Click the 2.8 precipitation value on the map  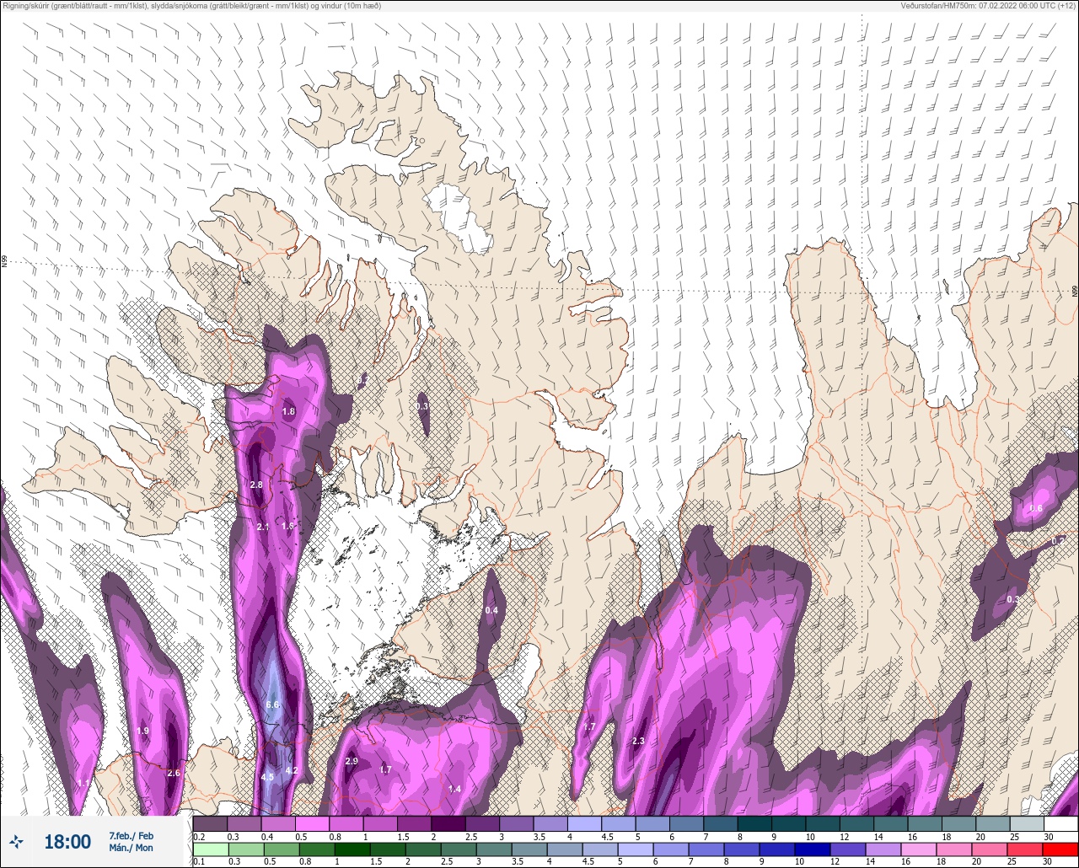click(x=257, y=485)
